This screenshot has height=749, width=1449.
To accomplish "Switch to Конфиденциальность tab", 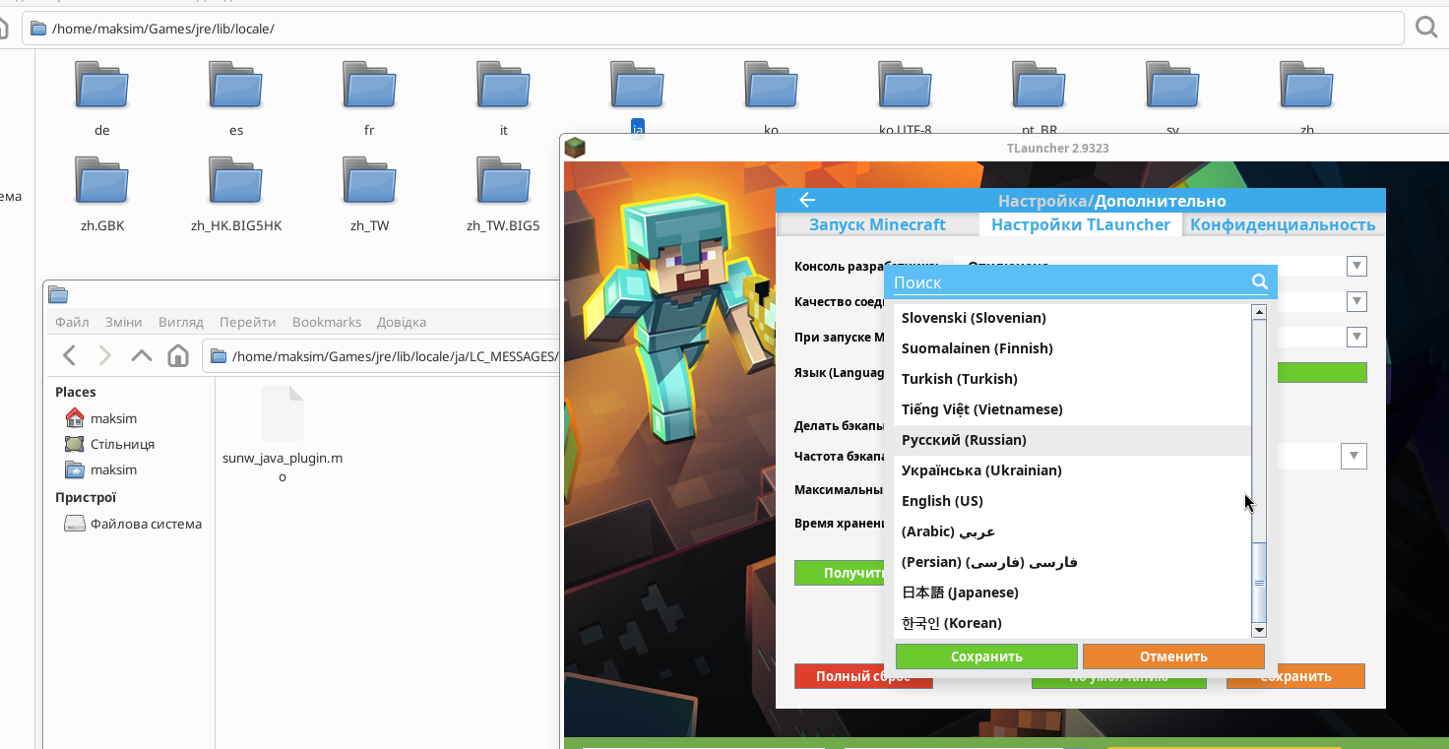I will pyautogui.click(x=1283, y=224).
